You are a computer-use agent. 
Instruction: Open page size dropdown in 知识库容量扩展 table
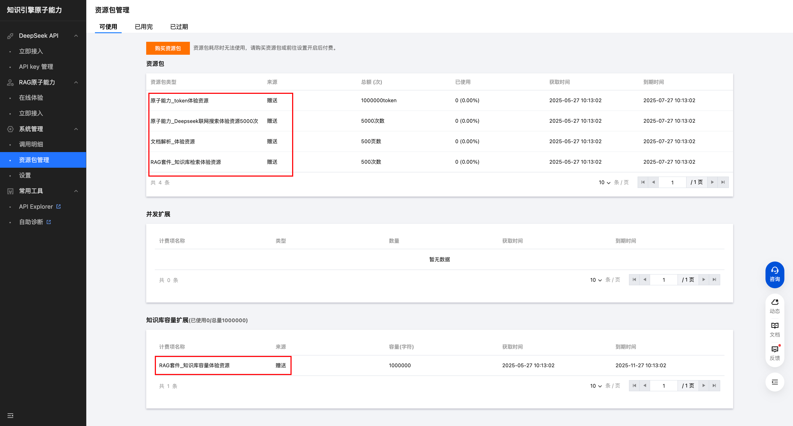coord(596,386)
